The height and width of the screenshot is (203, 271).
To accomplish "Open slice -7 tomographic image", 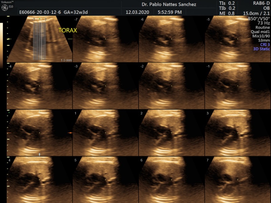I will tap(105, 39).
